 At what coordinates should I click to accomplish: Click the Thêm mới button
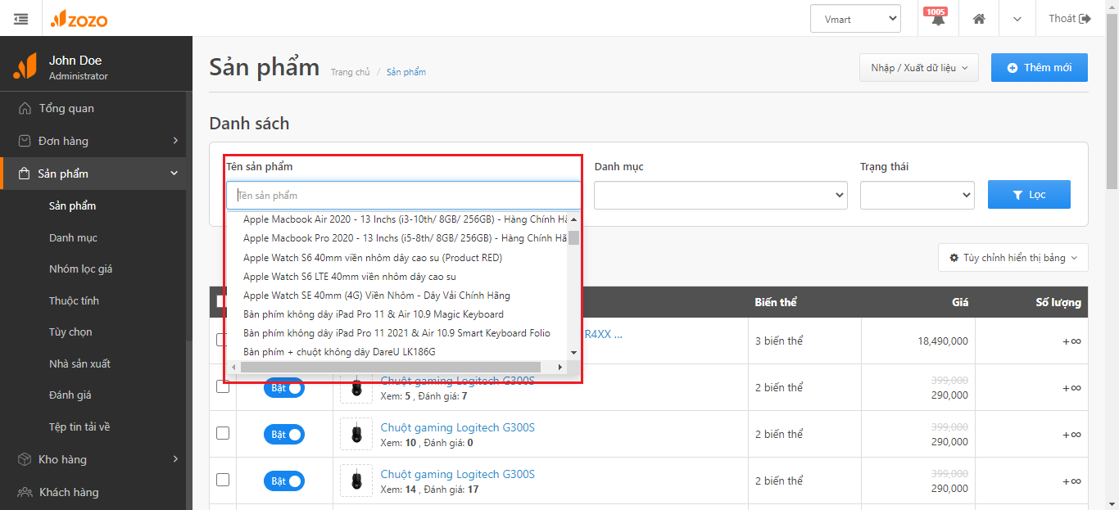pos(1040,68)
